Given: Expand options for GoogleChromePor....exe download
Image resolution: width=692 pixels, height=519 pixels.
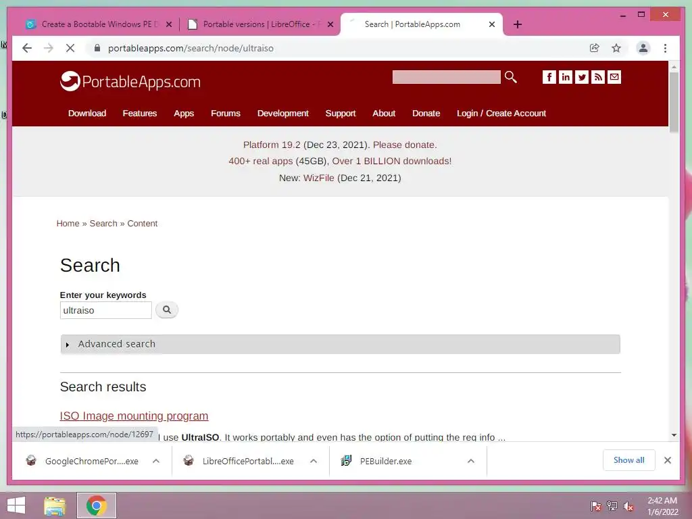Looking at the screenshot, I should click(x=156, y=461).
